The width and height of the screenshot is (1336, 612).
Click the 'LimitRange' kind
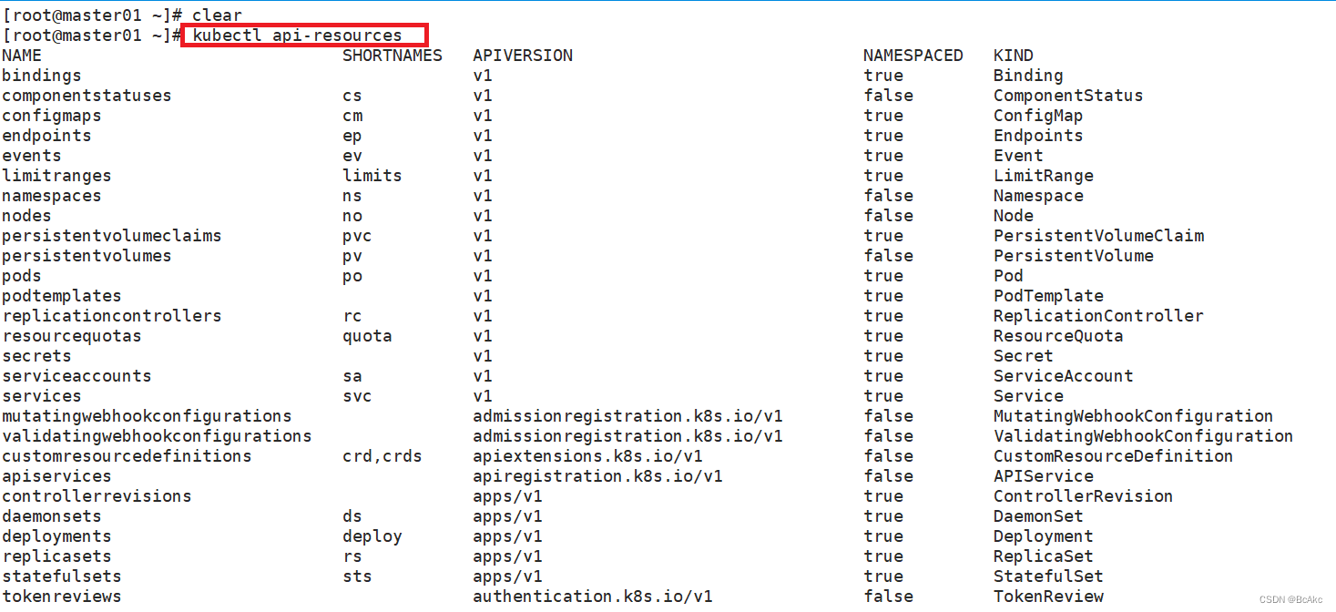(x=1044, y=176)
